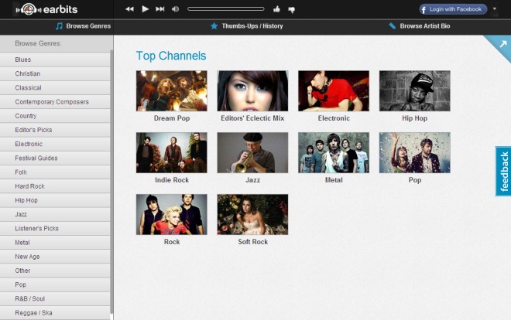
Task: Select Hard Rock genre in sidebar
Action: (55, 186)
